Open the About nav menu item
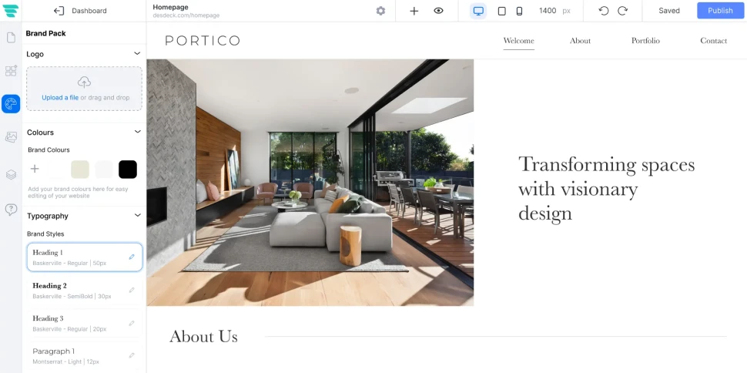 point(580,41)
